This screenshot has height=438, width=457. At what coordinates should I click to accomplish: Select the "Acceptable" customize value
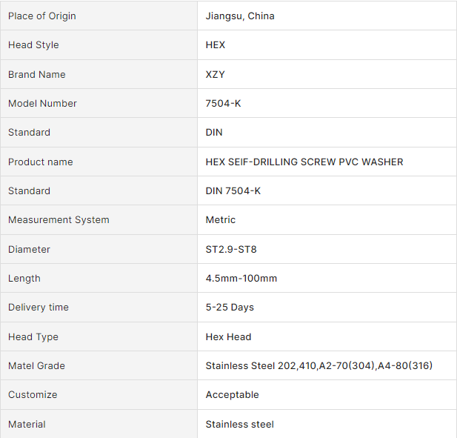[x=232, y=395]
